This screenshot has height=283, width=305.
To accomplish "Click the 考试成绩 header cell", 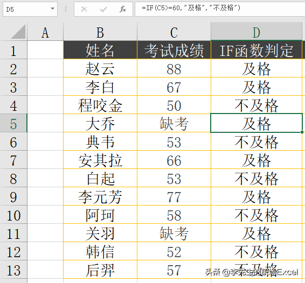I will (x=174, y=50).
